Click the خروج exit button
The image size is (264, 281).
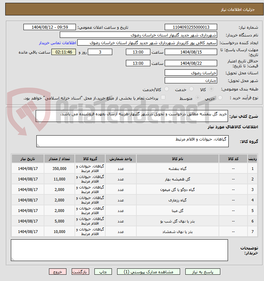58,272
